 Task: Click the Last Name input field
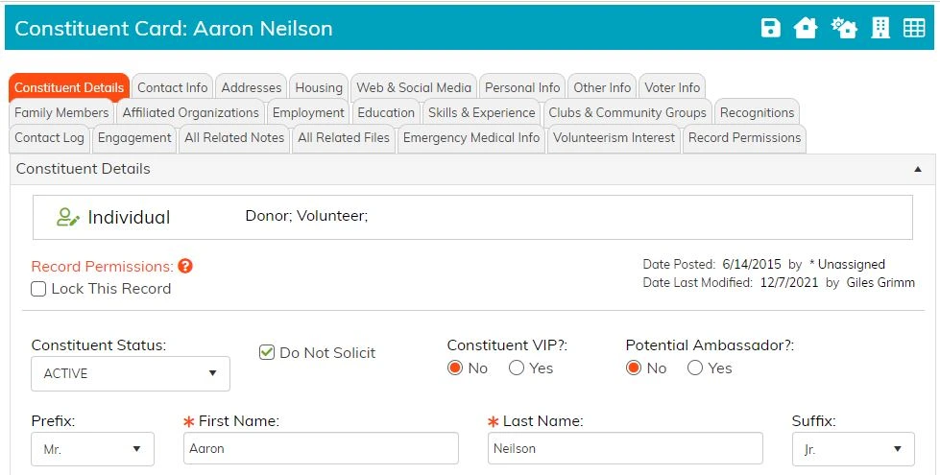pyautogui.click(x=625, y=449)
